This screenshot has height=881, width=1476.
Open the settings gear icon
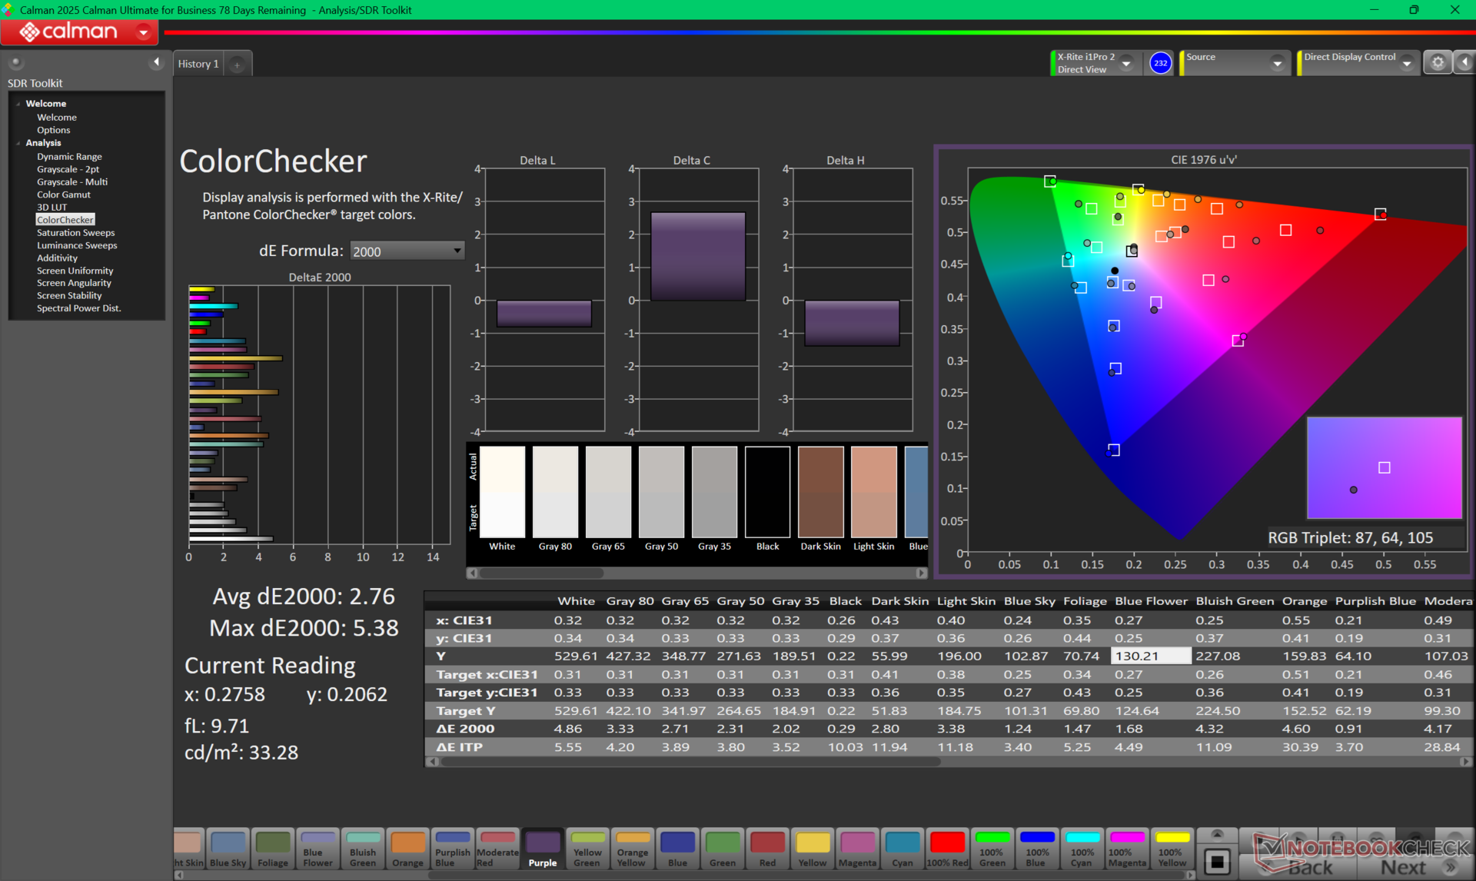point(1438,63)
